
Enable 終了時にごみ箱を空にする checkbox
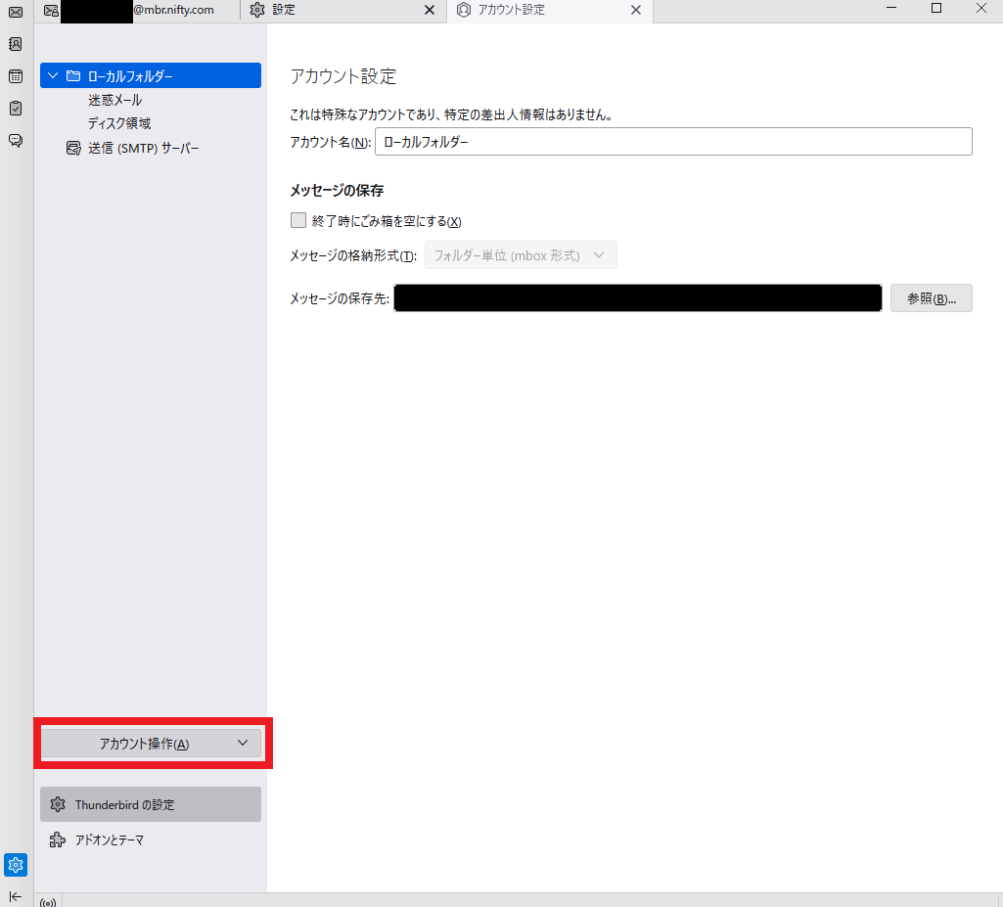(298, 221)
